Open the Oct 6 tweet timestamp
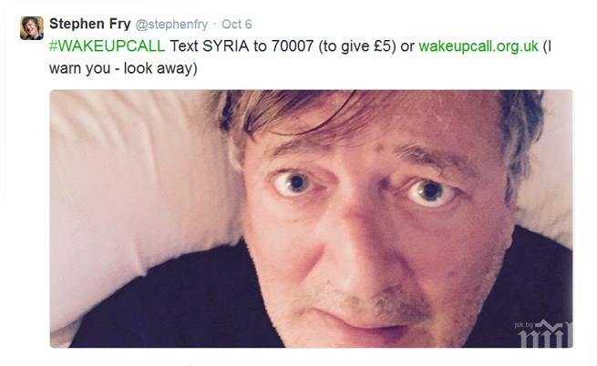The width and height of the screenshot is (597, 366). click(236, 25)
